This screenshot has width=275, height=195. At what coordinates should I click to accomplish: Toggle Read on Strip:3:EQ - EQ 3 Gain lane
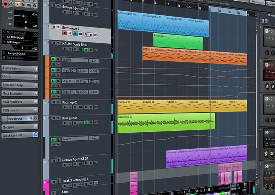53,70
